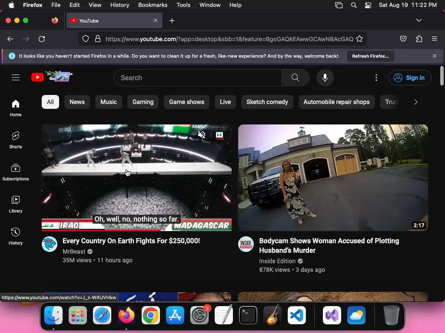This screenshot has width=445, height=333.
Task: Dismiss the Firefox refresh notification
Action: pos(435,56)
